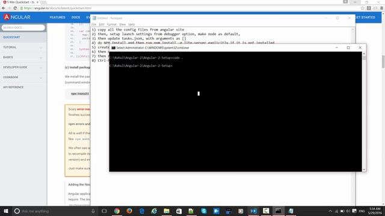
Task: Click the ENG language indicator
Action: click(x=362, y=211)
